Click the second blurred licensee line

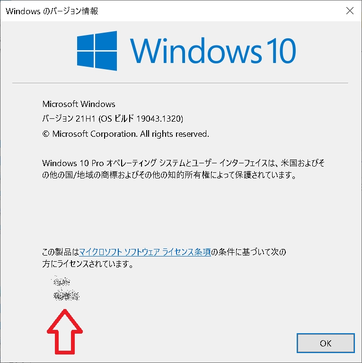coord(66,295)
